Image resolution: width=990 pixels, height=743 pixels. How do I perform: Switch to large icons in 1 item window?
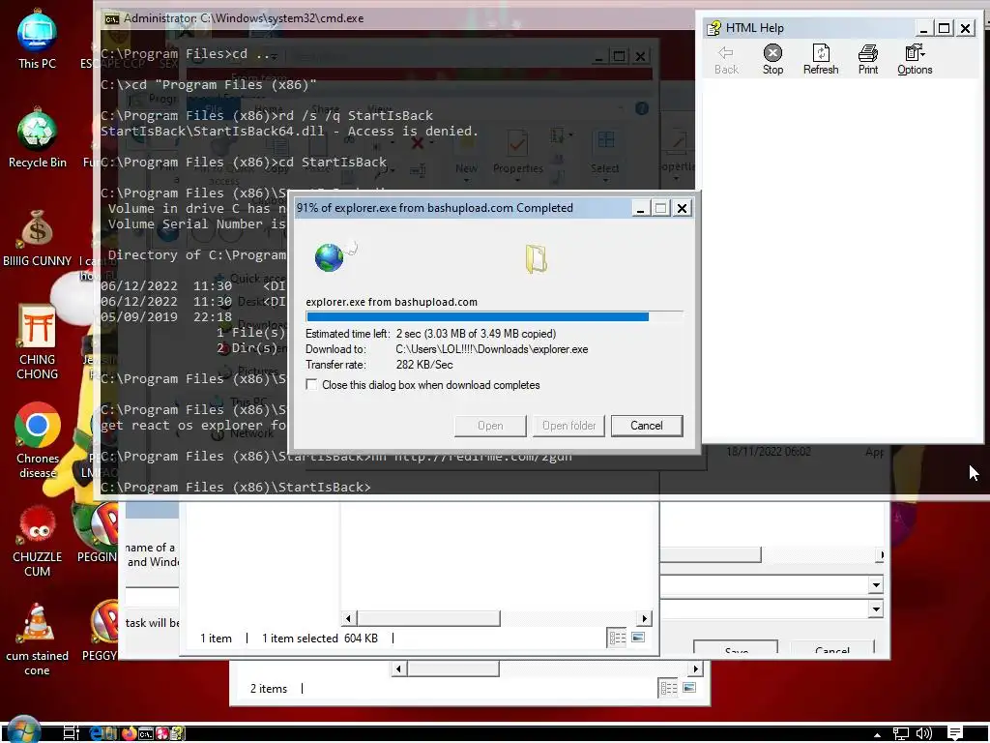[638, 638]
